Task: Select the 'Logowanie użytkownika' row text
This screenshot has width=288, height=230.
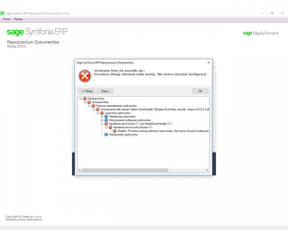Action: 118,113
